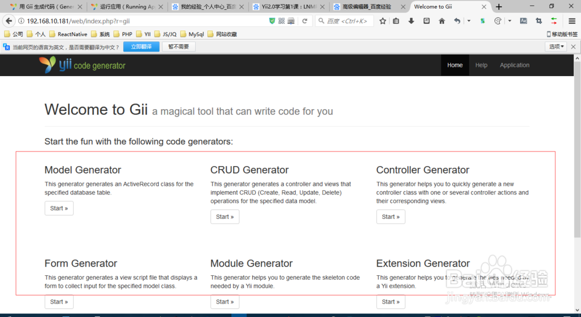Click the translate bar language icon
The height and width of the screenshot is (317, 581).
(x=6, y=46)
